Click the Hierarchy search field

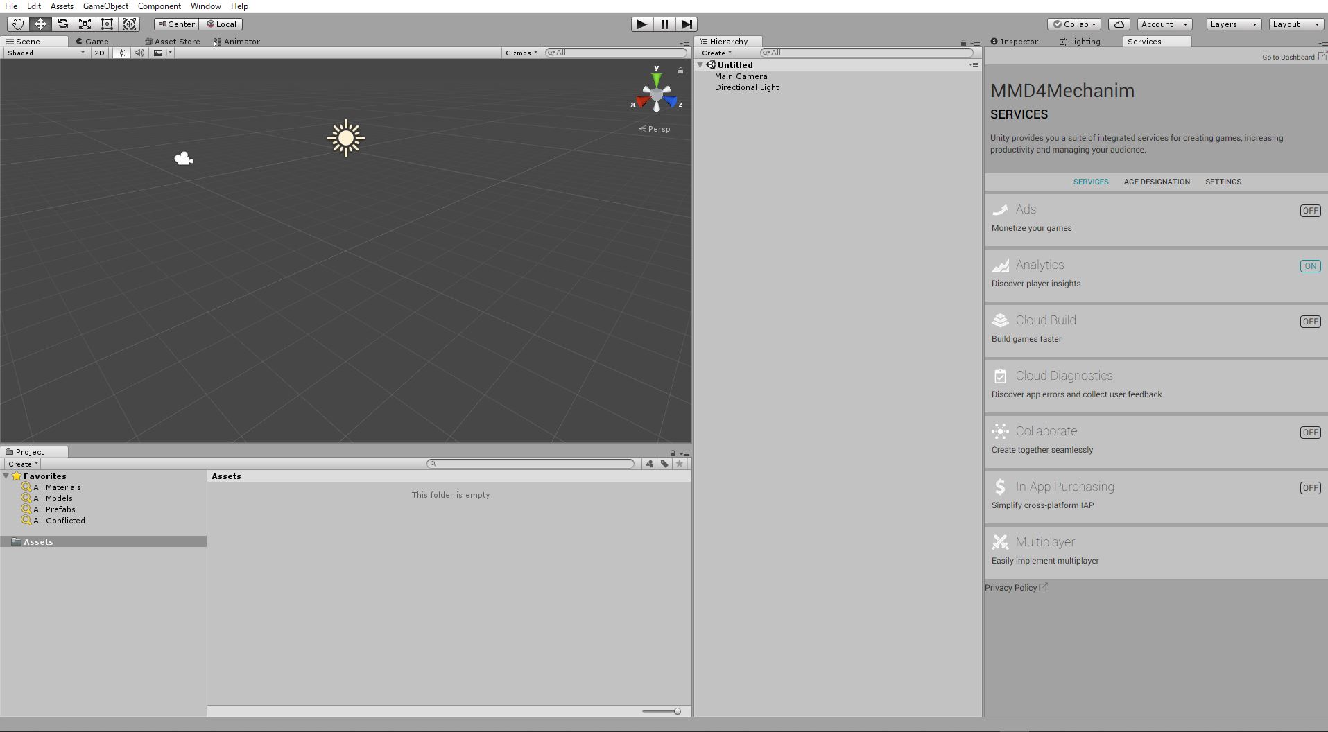(867, 53)
